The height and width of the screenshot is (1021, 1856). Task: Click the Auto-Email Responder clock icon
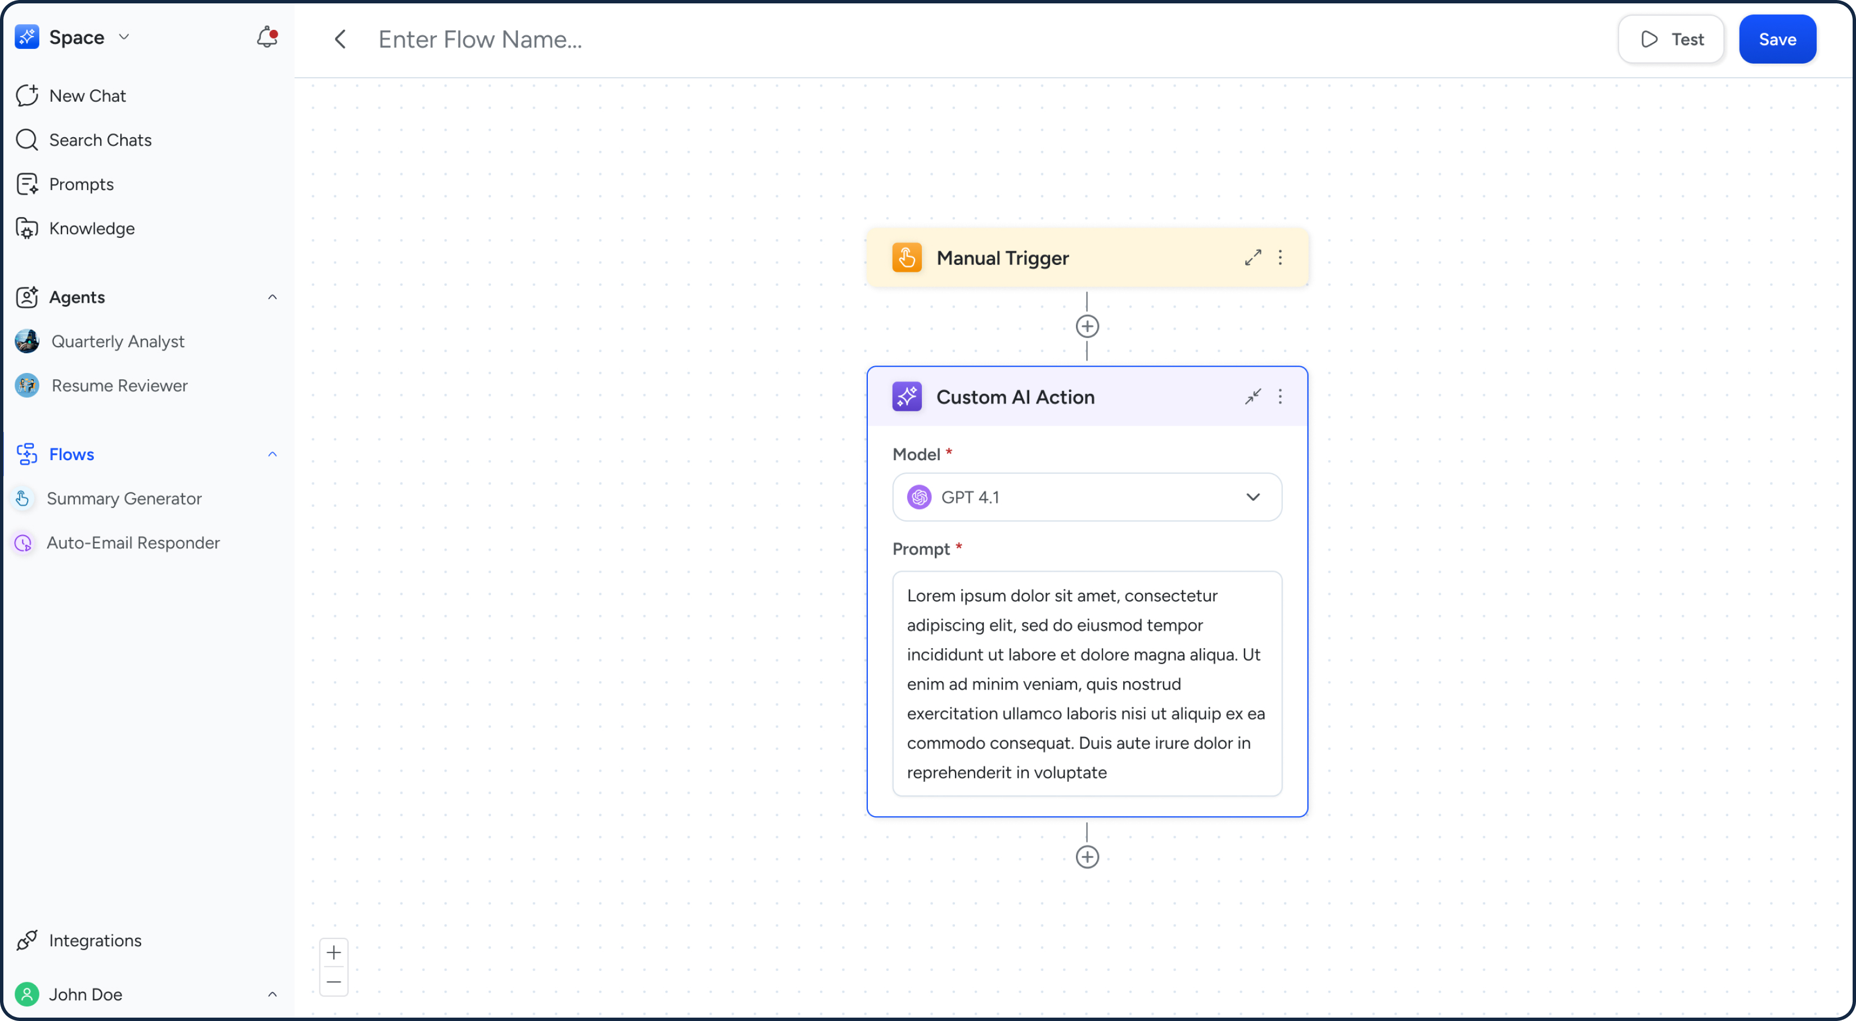[23, 542]
